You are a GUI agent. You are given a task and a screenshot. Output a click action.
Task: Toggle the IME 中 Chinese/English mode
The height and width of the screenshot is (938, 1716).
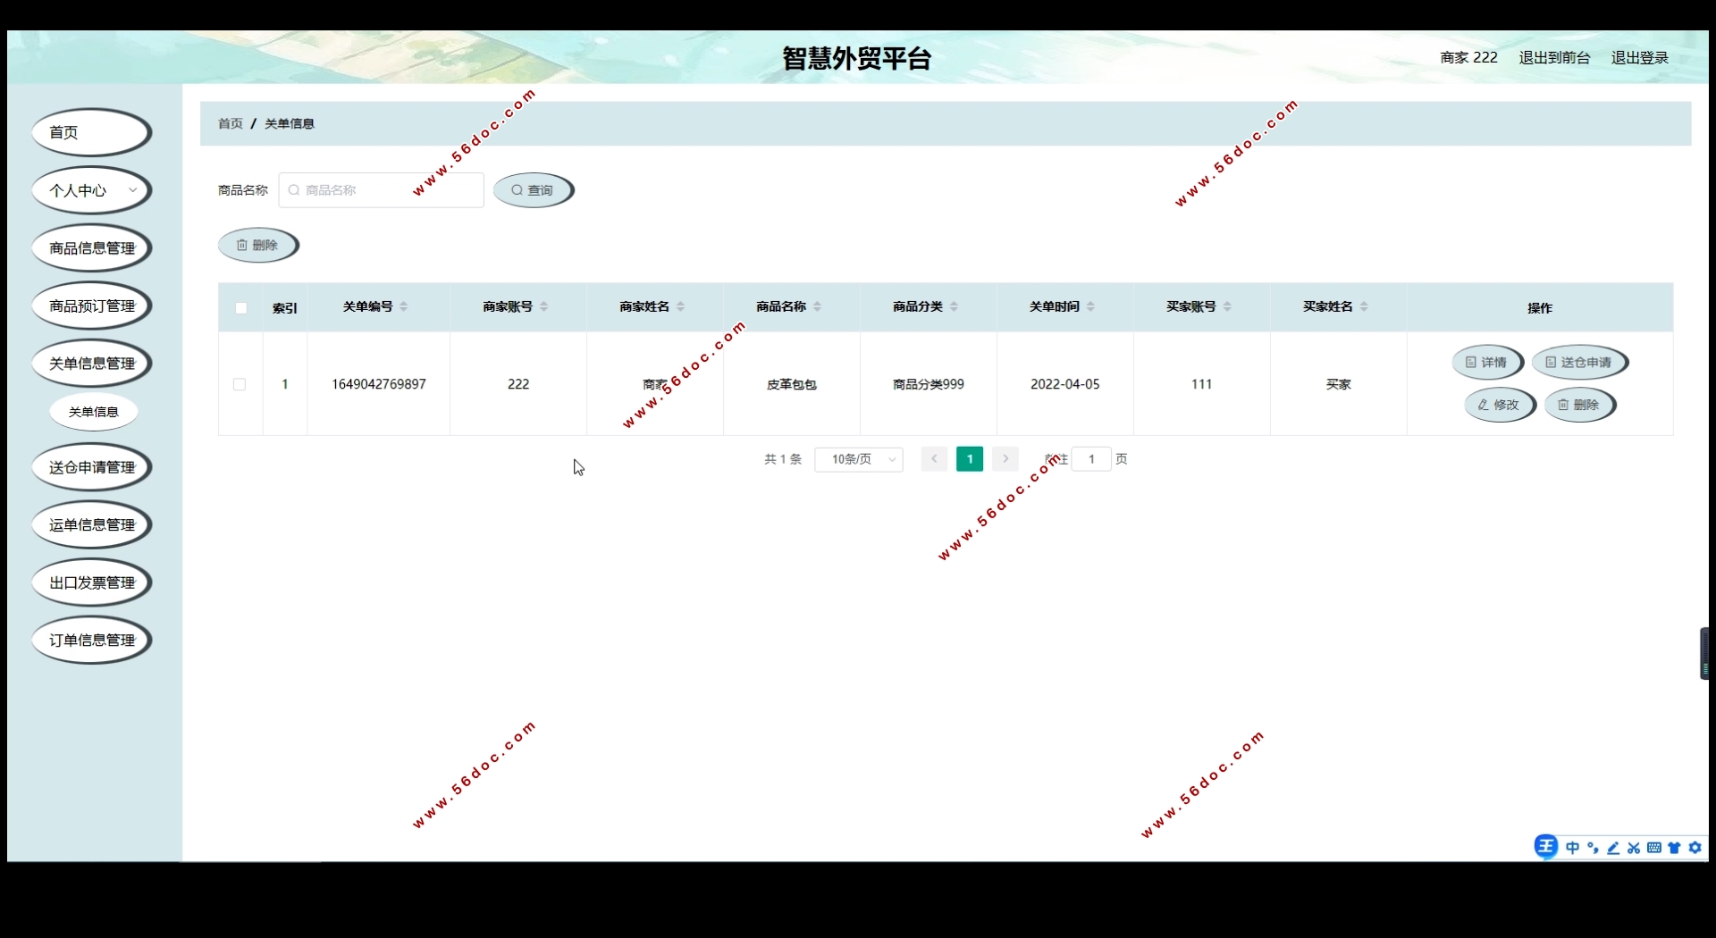point(1573,848)
